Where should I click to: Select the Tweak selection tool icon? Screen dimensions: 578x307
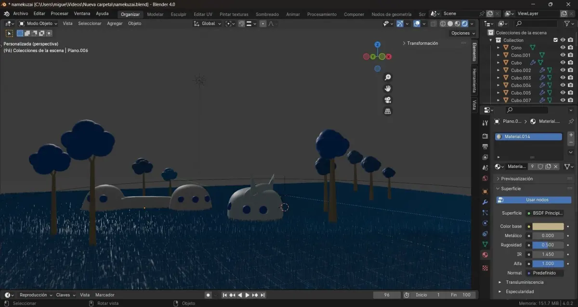[x=9, y=33]
